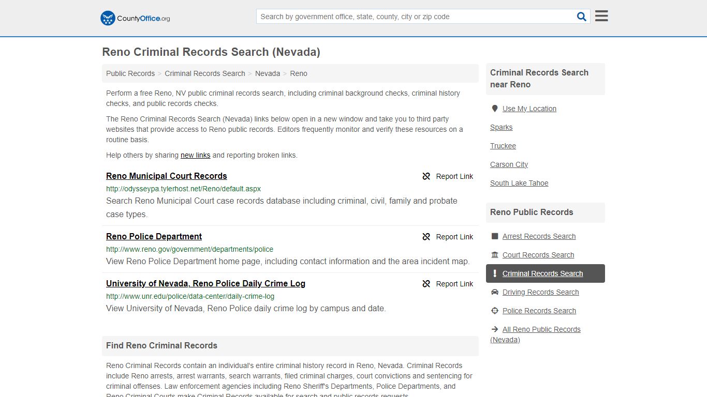Image resolution: width=707 pixels, height=397 pixels.
Task: Click Driving Records Search car icon
Action: click(495, 292)
